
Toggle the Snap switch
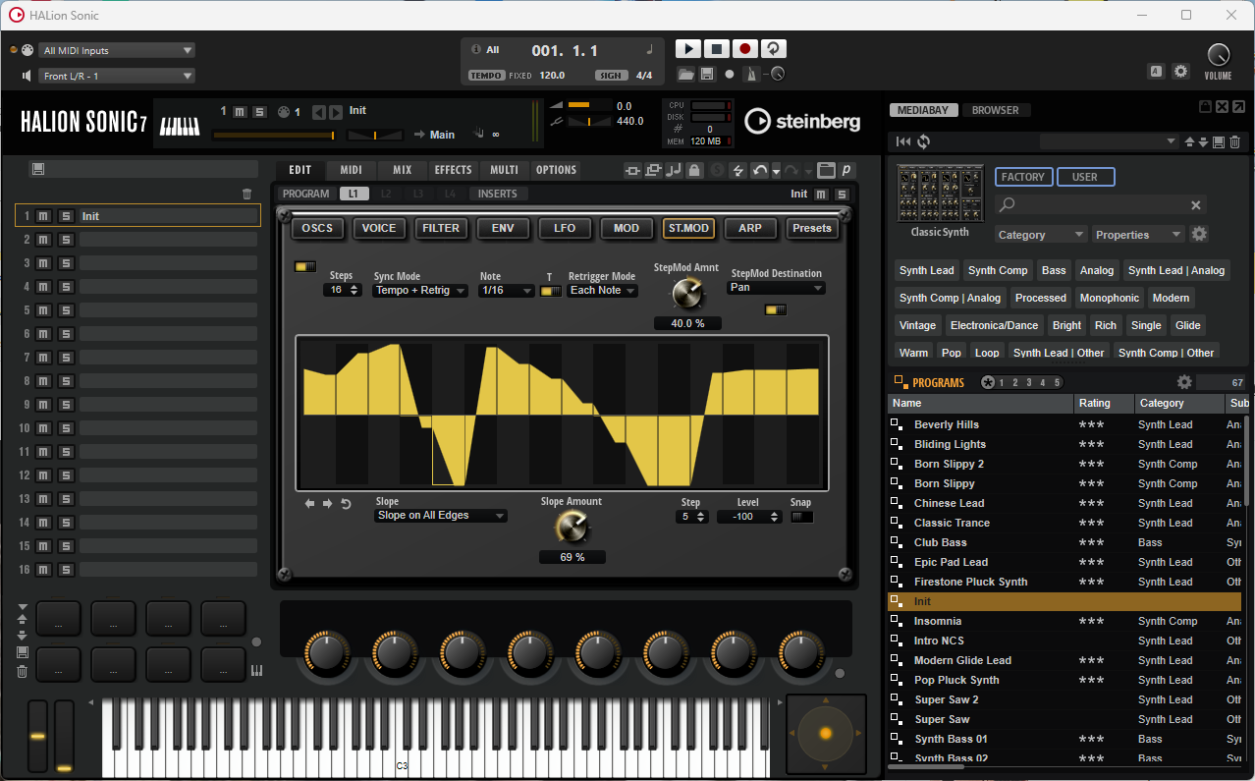coord(801,517)
